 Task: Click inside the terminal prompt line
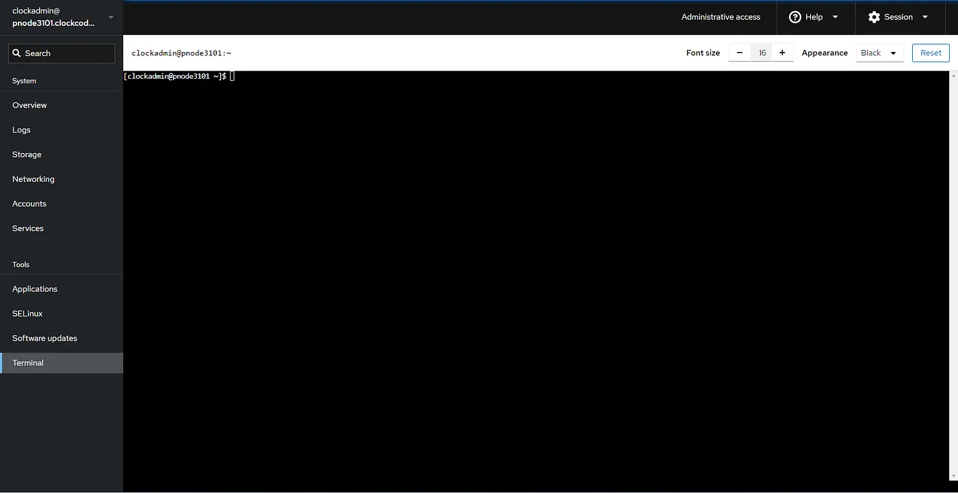179,76
